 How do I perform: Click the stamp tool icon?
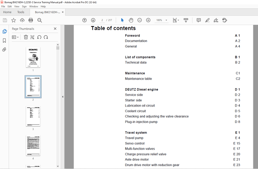[x=225, y=20]
